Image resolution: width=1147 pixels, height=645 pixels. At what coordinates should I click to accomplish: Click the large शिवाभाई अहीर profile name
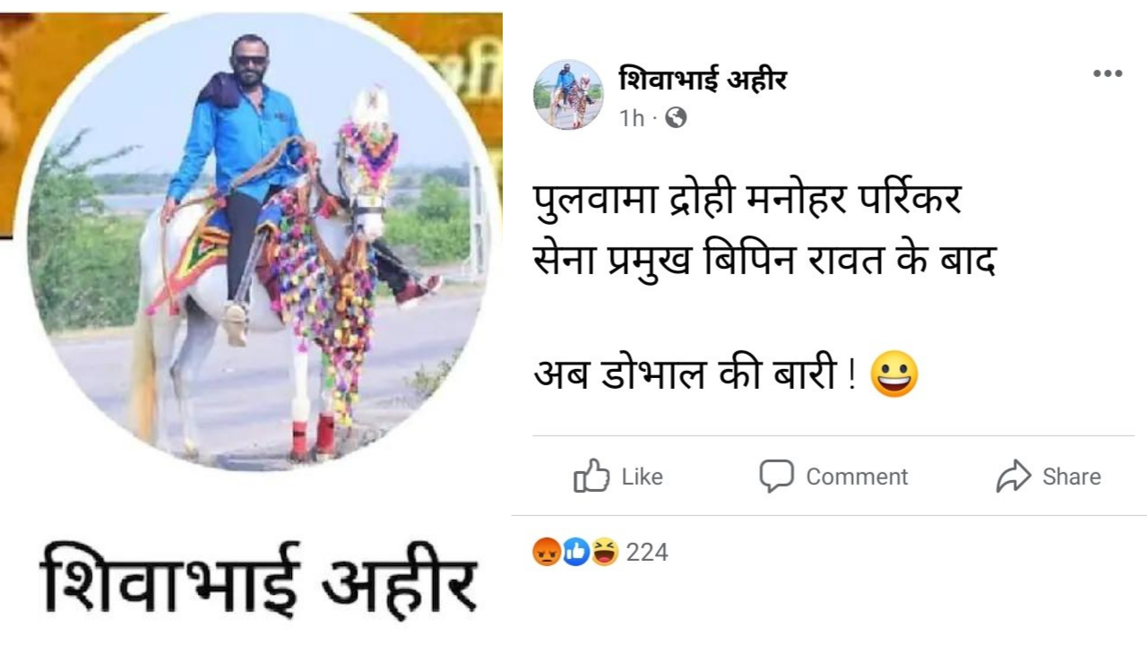point(258,577)
